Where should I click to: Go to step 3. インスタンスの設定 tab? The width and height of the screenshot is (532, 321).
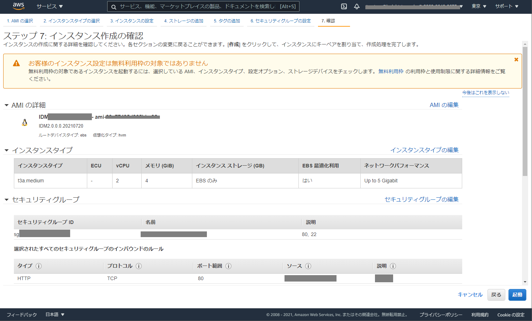pos(132,21)
